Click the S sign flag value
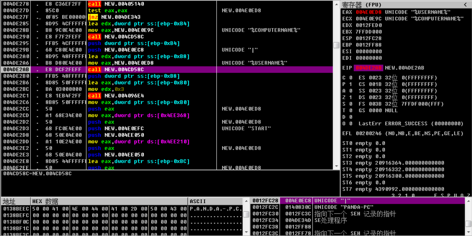 tap(351, 104)
